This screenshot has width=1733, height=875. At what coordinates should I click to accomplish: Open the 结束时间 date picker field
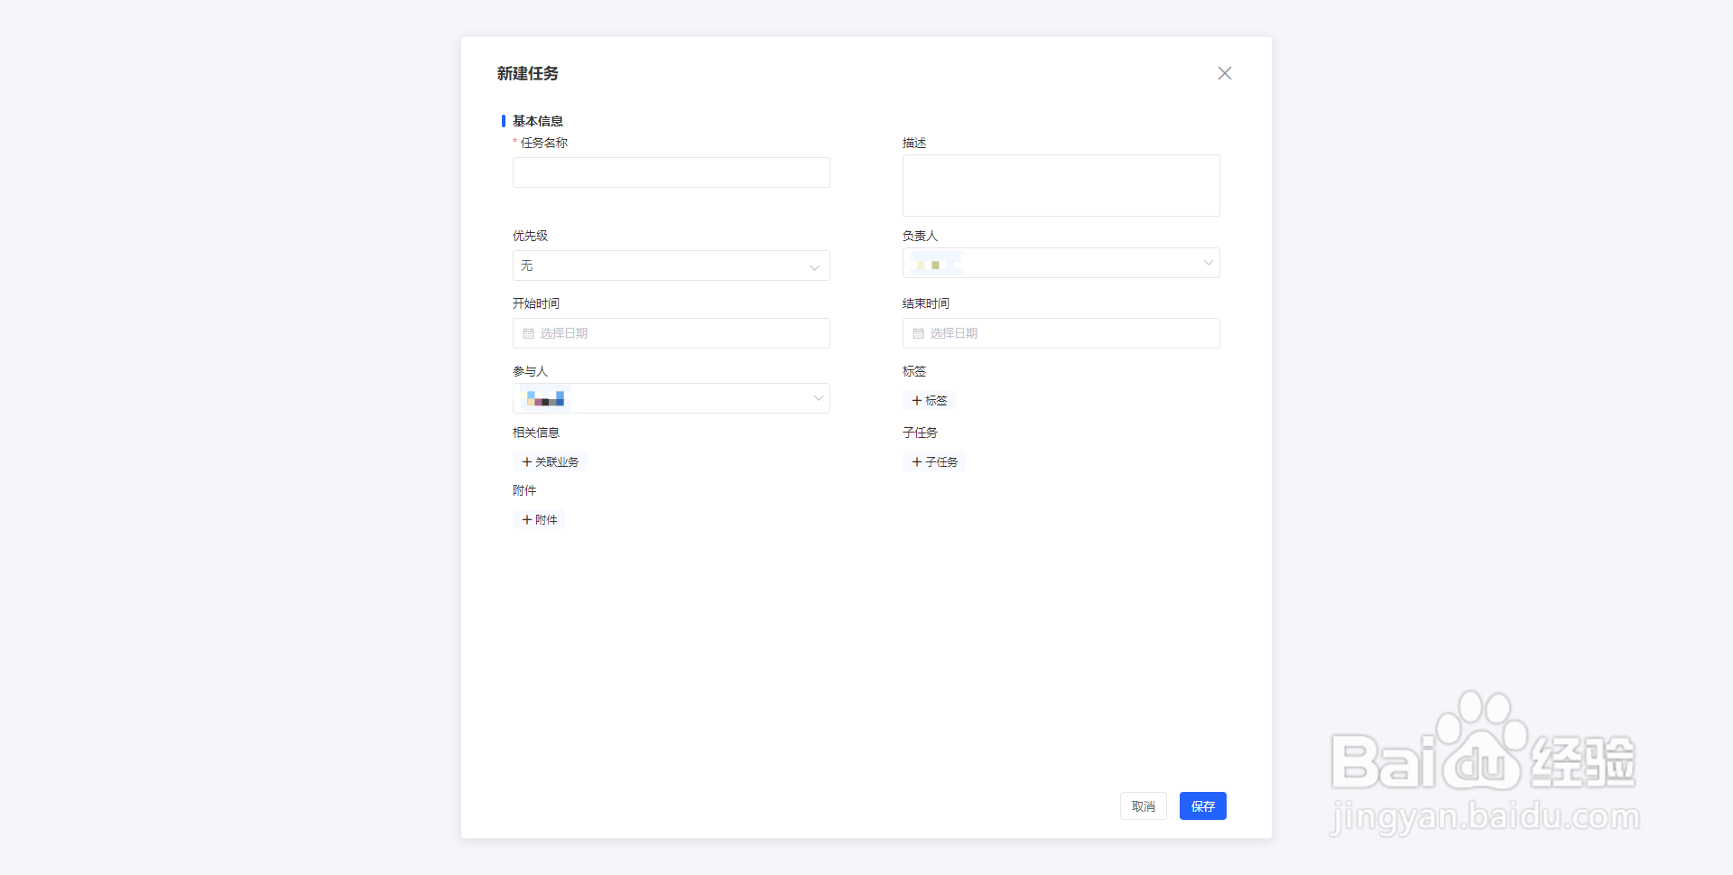(x=1061, y=333)
